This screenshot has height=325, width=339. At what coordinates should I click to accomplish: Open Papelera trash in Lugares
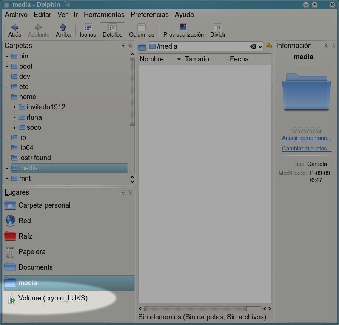tap(32, 252)
